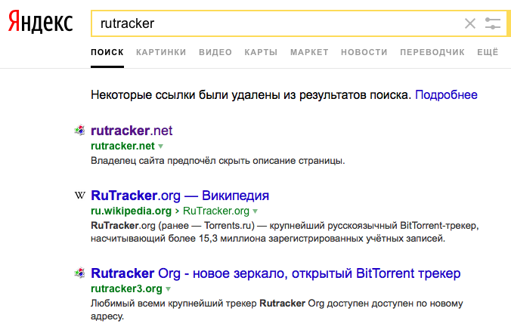Switch to the Видео tab
Screen dimensions: 511x333
coord(215,52)
